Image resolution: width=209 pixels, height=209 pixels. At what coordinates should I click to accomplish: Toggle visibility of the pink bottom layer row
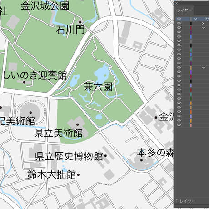click(x=179, y=125)
